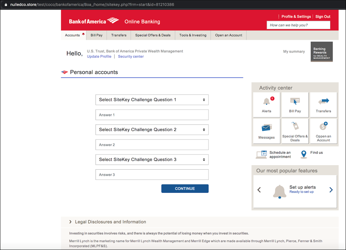This screenshot has width=346, height=250.
Task: Click the My summary link
Action: click(294, 51)
